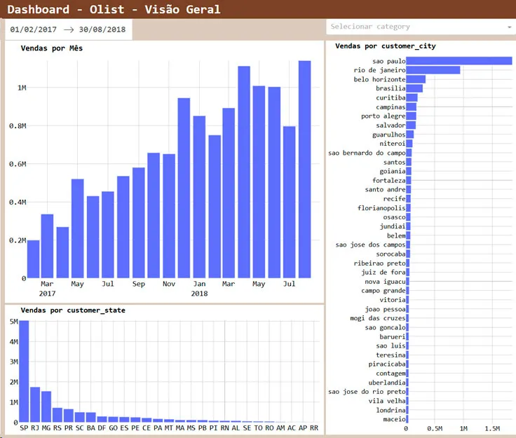Click the belem city label
This screenshot has height=438, width=516.
396,235
